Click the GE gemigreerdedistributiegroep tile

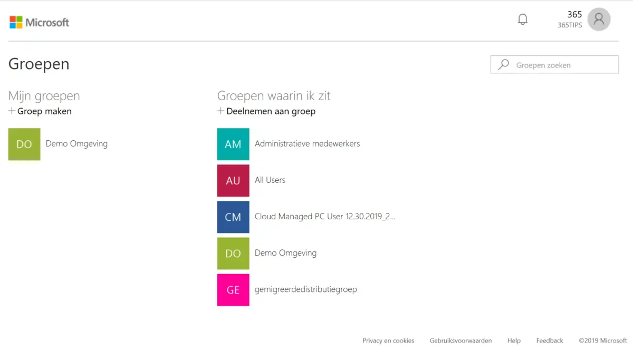(233, 290)
